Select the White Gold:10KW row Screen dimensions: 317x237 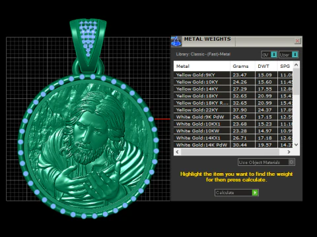tap(233, 131)
